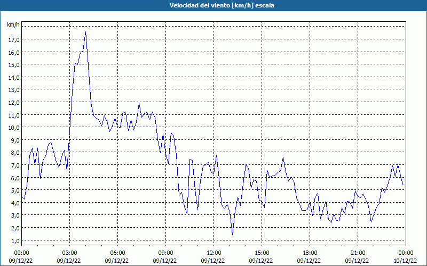Click the '09/12/22' date beneath 18:00
The height and width of the screenshot is (266, 427).
309,261
